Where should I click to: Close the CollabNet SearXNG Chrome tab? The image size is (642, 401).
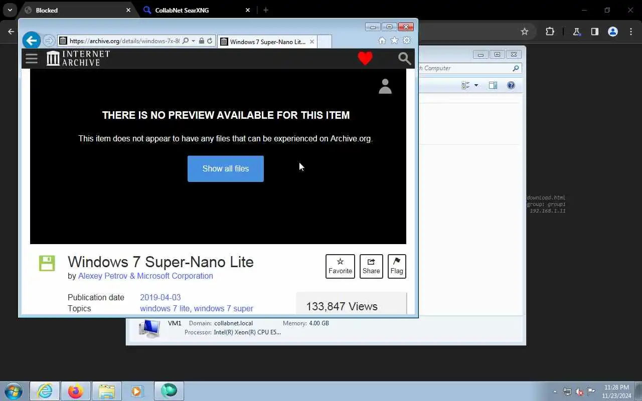coord(247,10)
